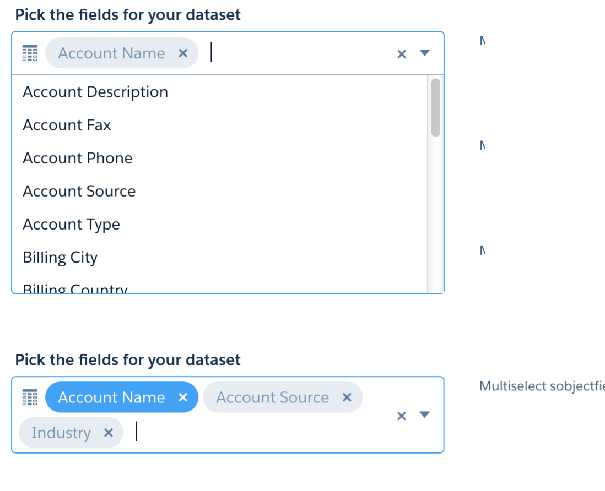Click the table icon in top field
This screenshot has height=491, width=605.
click(29, 53)
